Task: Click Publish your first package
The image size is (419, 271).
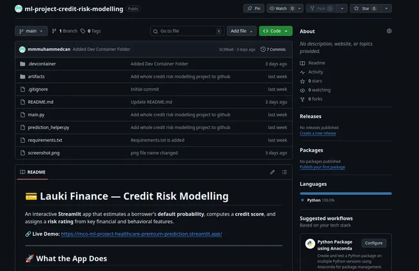Action: pyautogui.click(x=322, y=167)
